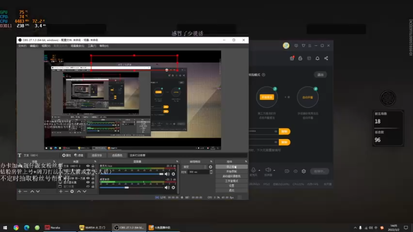413x232 pixels.
Task: Move selected source up in Sources panel
Action: 79,191
